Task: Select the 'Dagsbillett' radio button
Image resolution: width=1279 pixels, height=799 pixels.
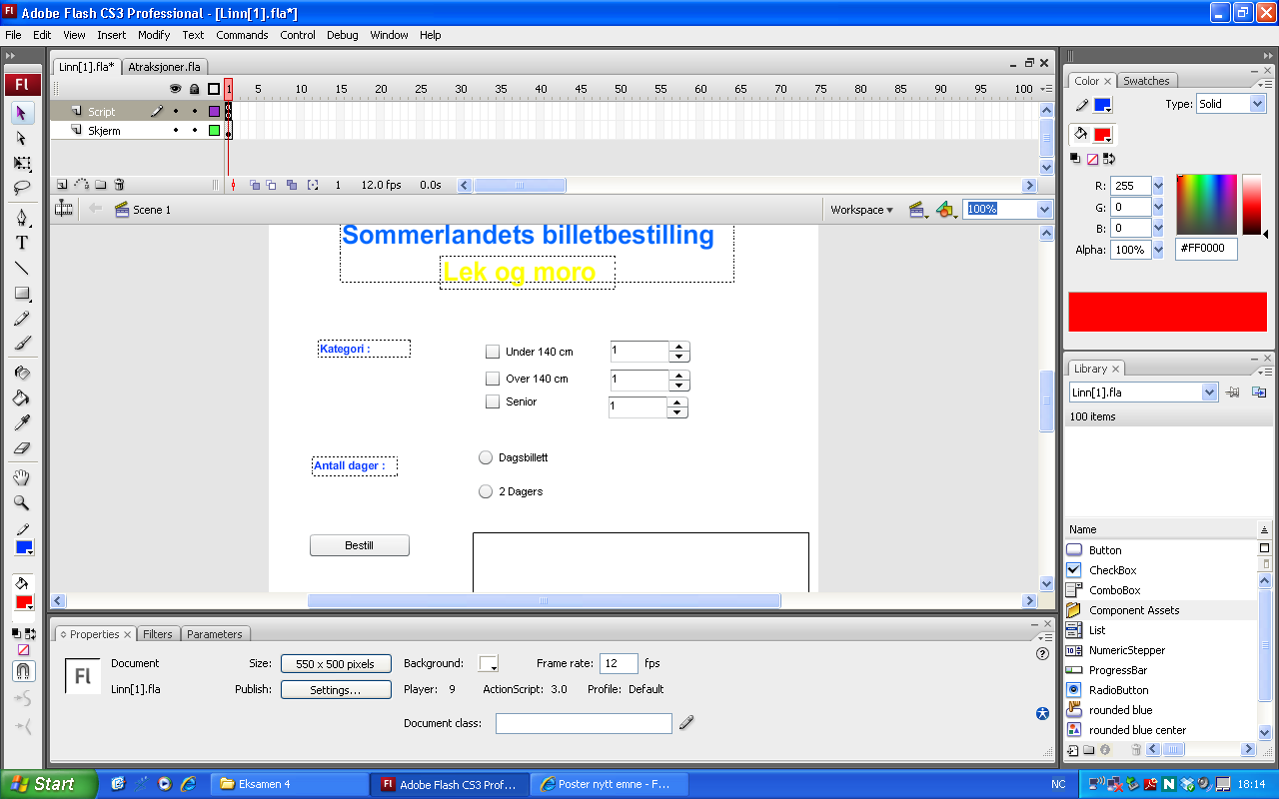Action: [486, 457]
